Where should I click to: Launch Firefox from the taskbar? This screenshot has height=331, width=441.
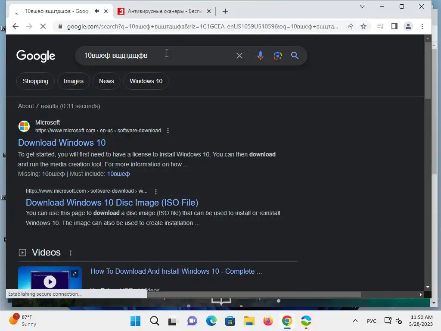point(268,321)
